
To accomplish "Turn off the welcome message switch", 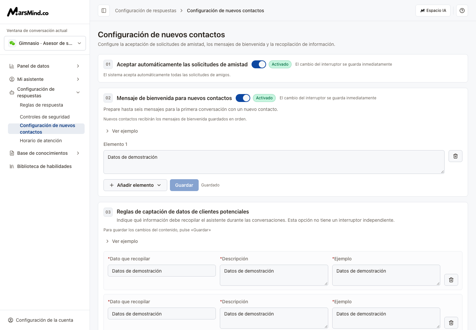I will click(x=243, y=98).
